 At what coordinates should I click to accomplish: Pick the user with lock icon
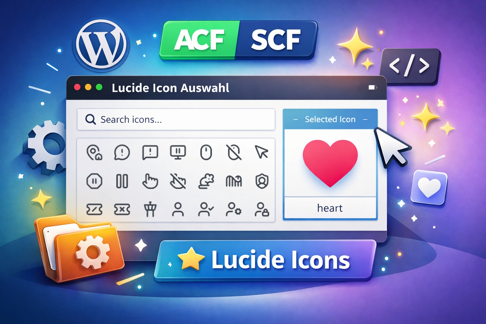coord(262,209)
